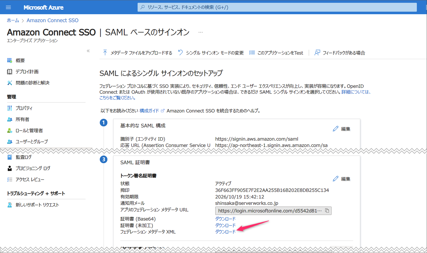Open 監査ログ page
This screenshot has height=253, width=427.
[x=24, y=157]
